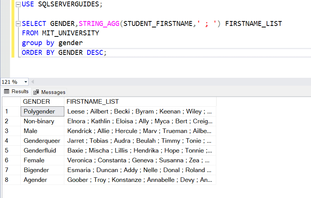Select the name list starting with Veronica
Screen dimensions: 311x198
pos(140,160)
